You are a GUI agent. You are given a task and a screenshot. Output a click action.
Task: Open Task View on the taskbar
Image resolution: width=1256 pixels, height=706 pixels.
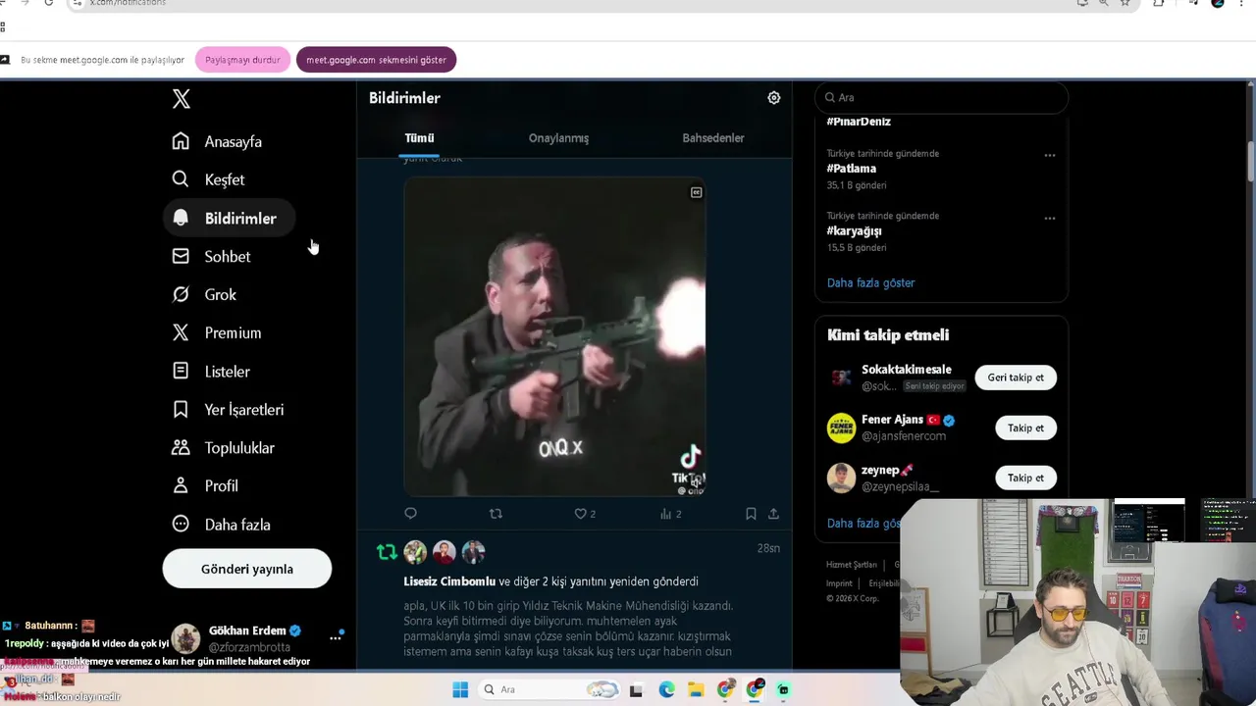[x=636, y=689]
